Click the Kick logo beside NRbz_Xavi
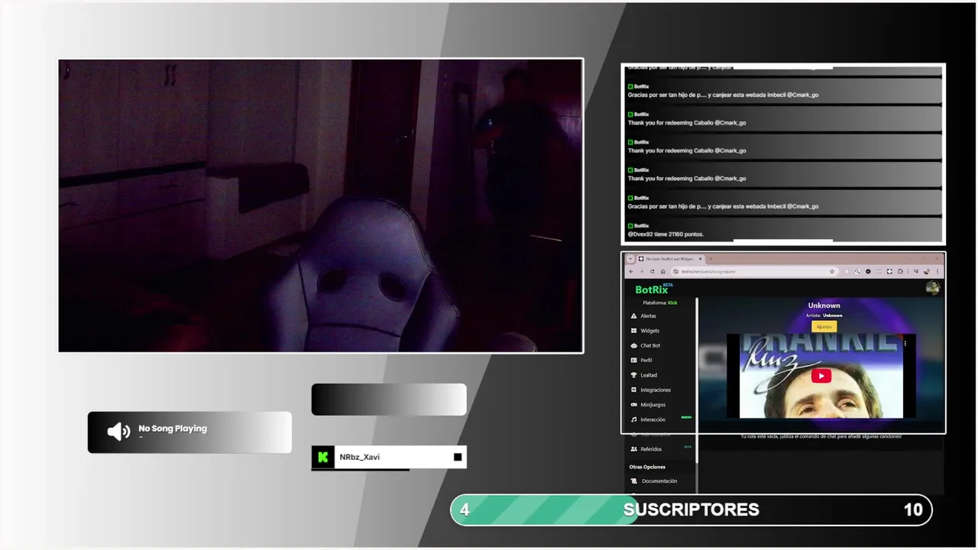Image resolution: width=978 pixels, height=550 pixels. pyautogui.click(x=322, y=457)
